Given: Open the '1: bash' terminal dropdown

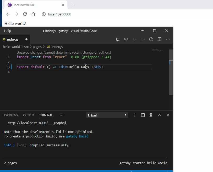Looking at the screenshot, I should (x=107, y=115).
